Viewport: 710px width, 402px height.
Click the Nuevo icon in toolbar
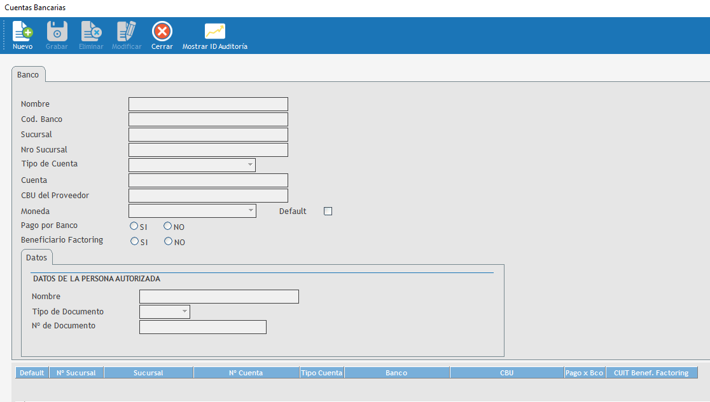pyautogui.click(x=22, y=32)
